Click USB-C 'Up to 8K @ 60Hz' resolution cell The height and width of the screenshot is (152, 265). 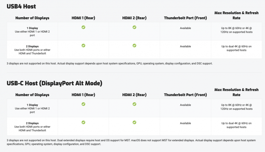point(236,107)
